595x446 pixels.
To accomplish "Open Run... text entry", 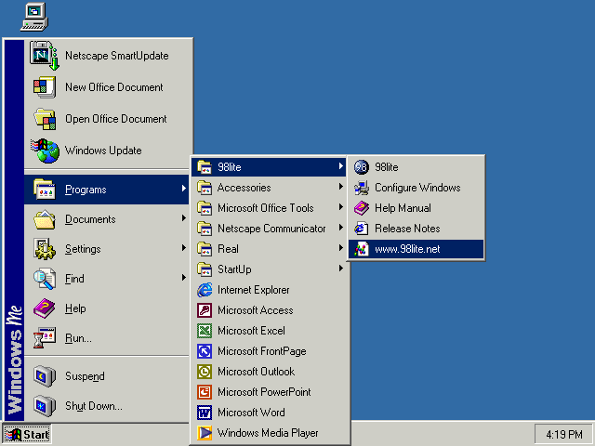I will [x=78, y=338].
